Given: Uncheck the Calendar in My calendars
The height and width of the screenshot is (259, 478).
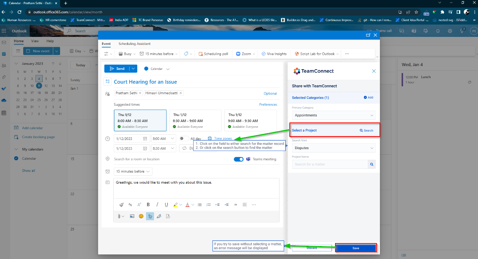Looking at the screenshot, I should point(16,158).
